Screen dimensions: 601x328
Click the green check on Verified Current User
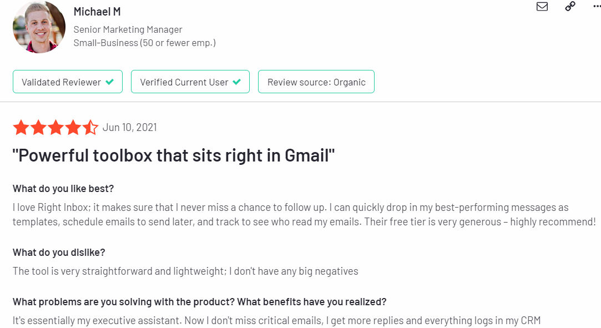coord(237,82)
